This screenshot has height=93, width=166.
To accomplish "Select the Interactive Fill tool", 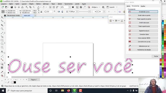I will coord(2,76).
